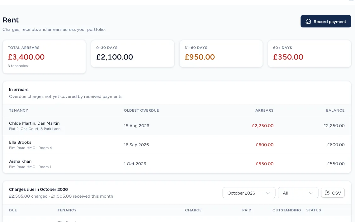The height and width of the screenshot is (222, 355).
Task: Click the Paid column header
Action: (x=247, y=210)
